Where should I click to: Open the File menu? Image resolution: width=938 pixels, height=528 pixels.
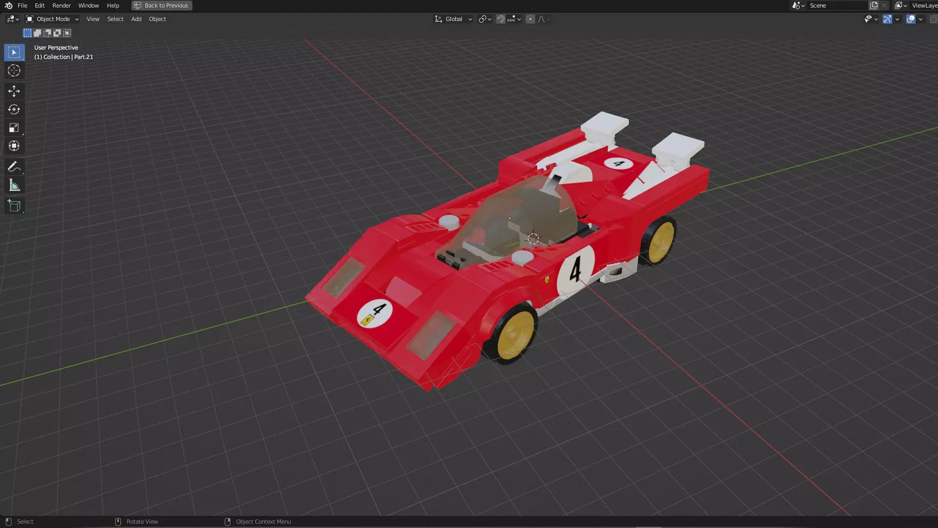pos(22,5)
